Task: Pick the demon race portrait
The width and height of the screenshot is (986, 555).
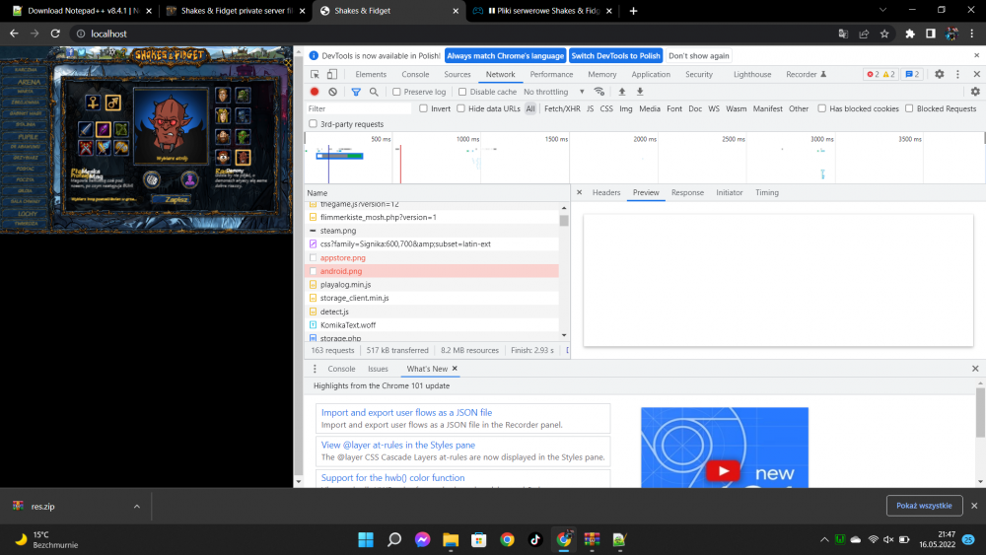Action: tap(243, 157)
